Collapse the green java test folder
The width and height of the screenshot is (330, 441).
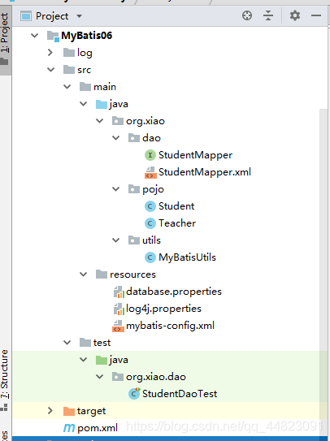click(84, 360)
